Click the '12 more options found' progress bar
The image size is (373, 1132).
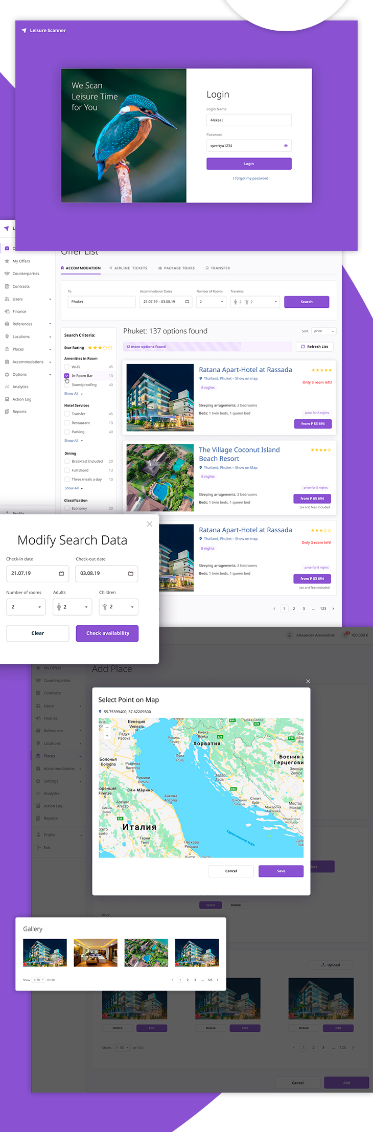[207, 347]
